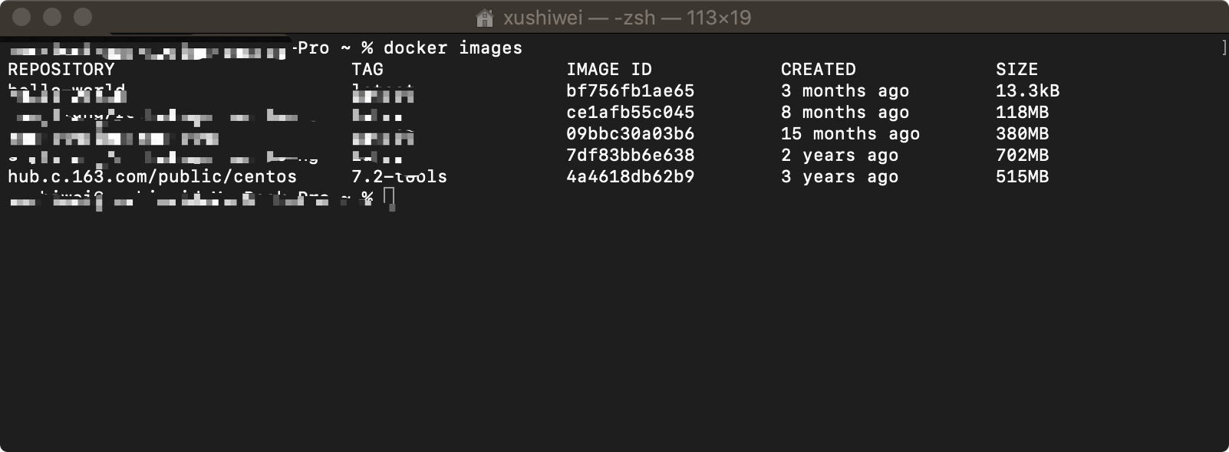Viewport: 1229px width, 452px height.
Task: Click the 3 years ago timestamp
Action: 839,176
